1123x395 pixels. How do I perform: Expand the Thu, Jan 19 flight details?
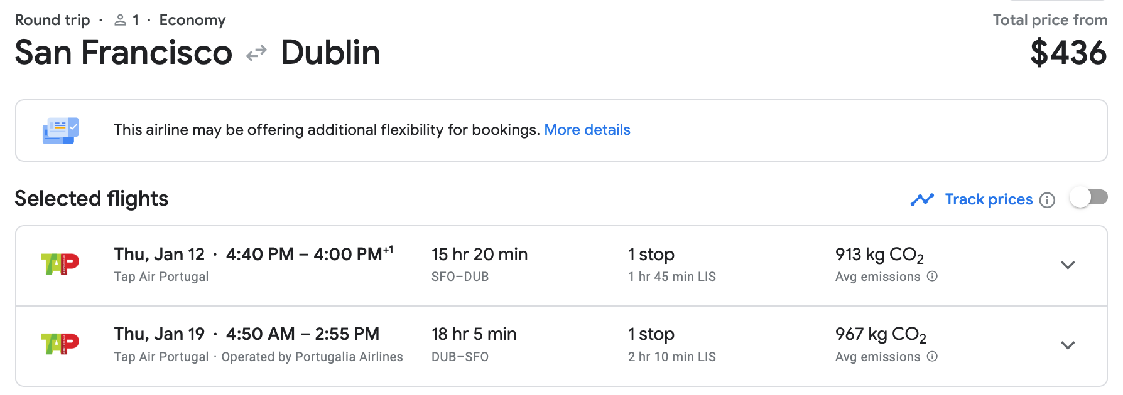click(1068, 345)
